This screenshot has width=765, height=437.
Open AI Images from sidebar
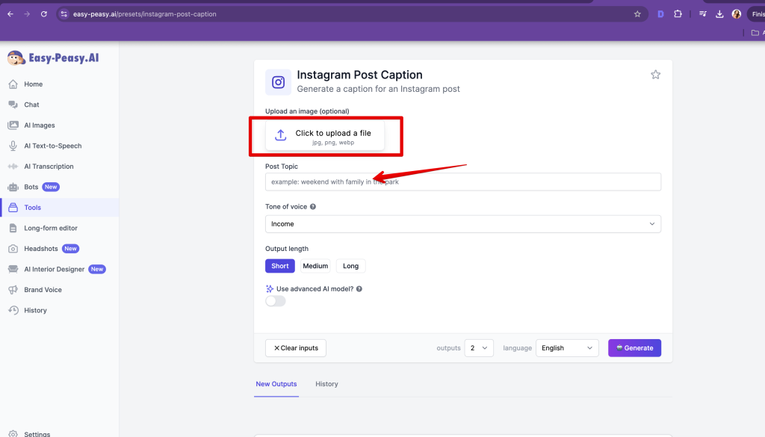click(39, 125)
